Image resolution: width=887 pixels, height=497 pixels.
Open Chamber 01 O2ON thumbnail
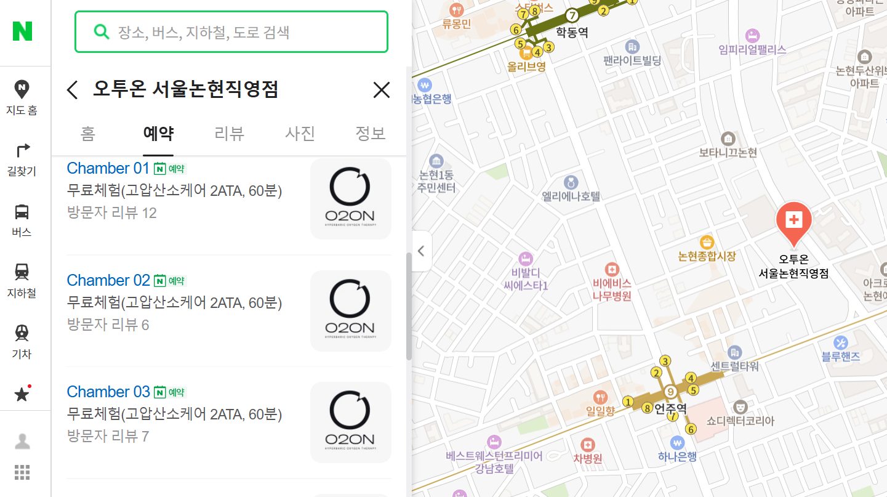351,198
